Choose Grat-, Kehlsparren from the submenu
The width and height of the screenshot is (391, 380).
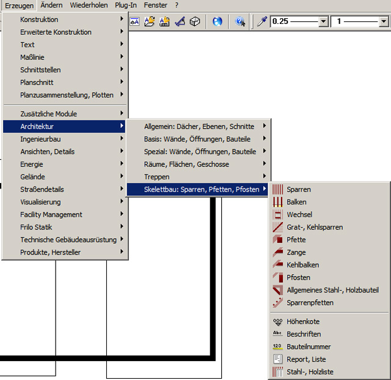pyautogui.click(x=315, y=227)
